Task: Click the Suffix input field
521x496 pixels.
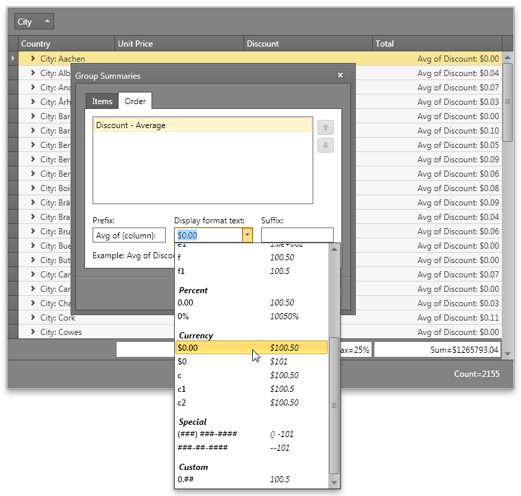Action: click(297, 235)
